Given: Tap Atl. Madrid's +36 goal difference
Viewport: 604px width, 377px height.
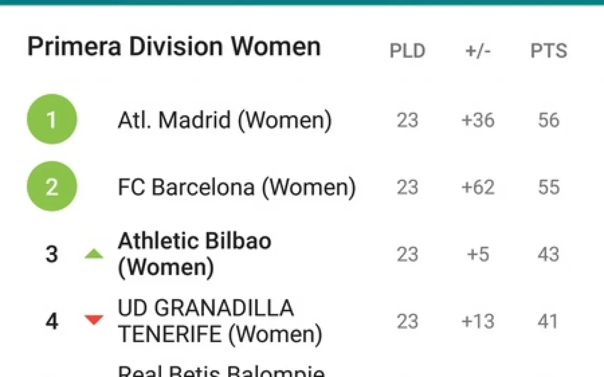Looking at the screenshot, I should click(478, 120).
